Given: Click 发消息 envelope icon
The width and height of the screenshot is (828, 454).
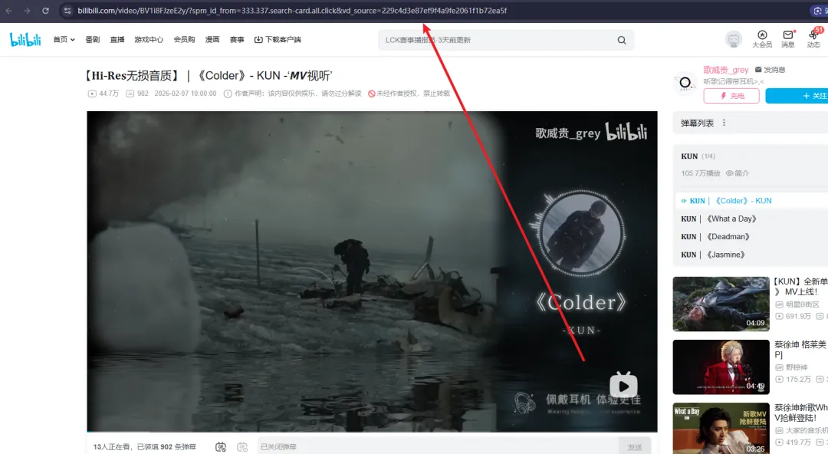Looking at the screenshot, I should point(758,70).
